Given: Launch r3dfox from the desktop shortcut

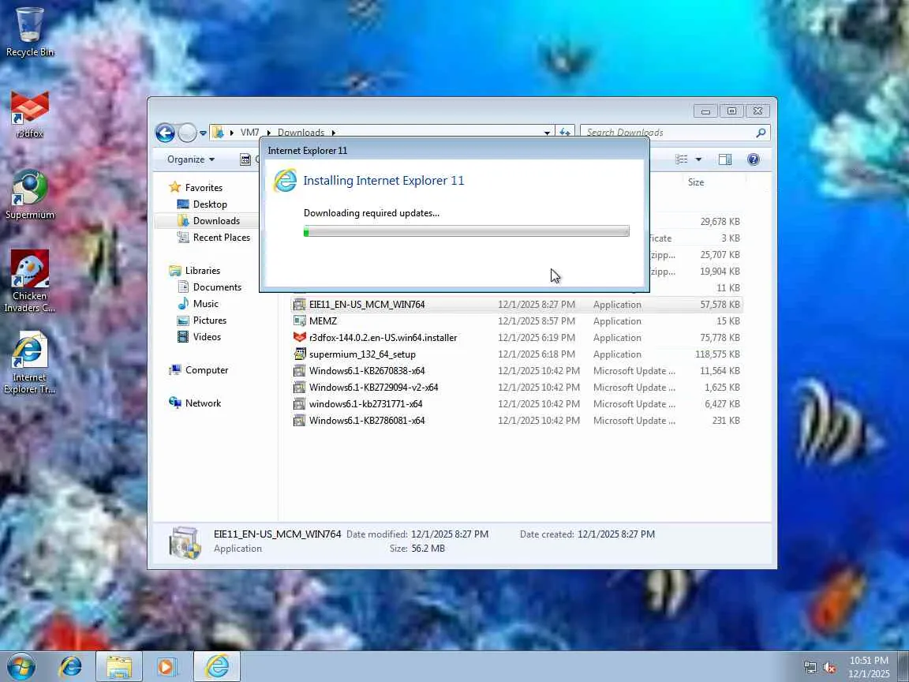Looking at the screenshot, I should pos(29,114).
